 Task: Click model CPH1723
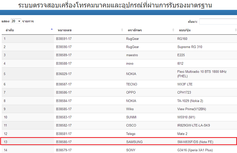click(x=184, y=92)
